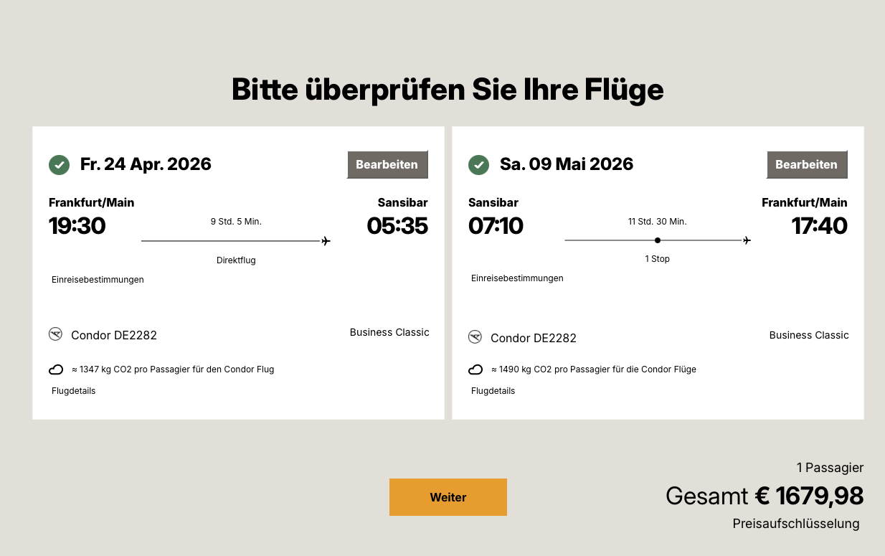Screen dimensions: 885x556
Task: Click the Business Classic label on the outbound flight
Action: point(389,332)
